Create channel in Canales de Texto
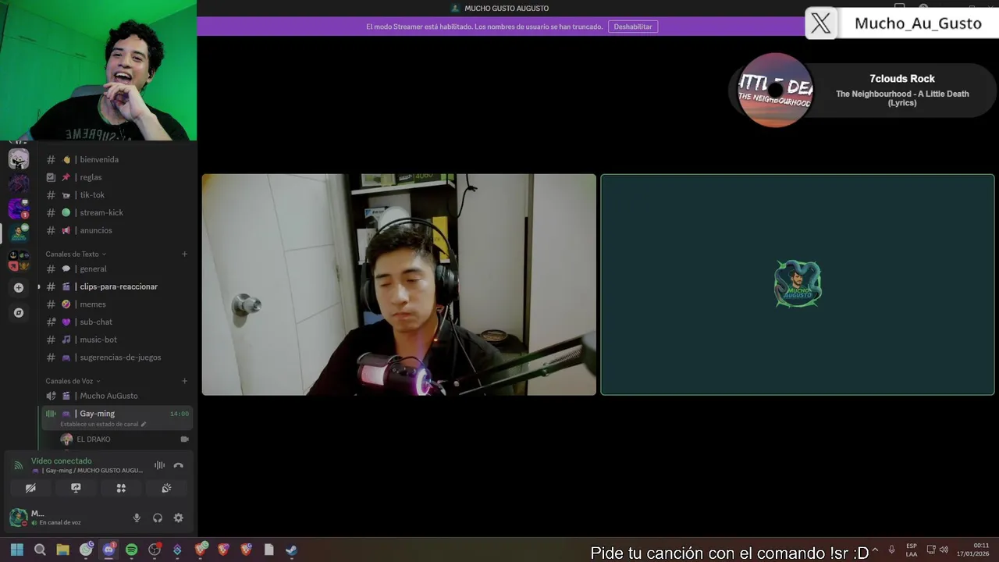Image resolution: width=999 pixels, height=562 pixels. pyautogui.click(x=185, y=254)
